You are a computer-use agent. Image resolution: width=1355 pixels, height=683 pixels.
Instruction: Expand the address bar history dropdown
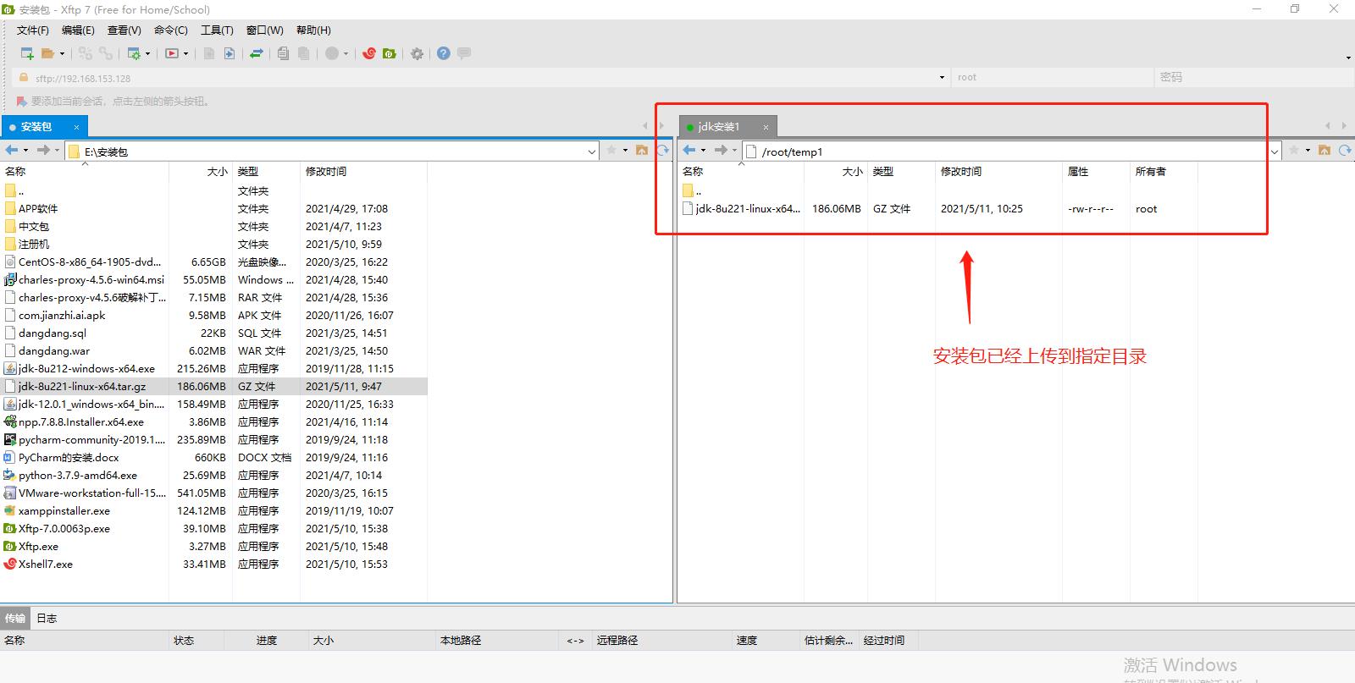tap(942, 77)
